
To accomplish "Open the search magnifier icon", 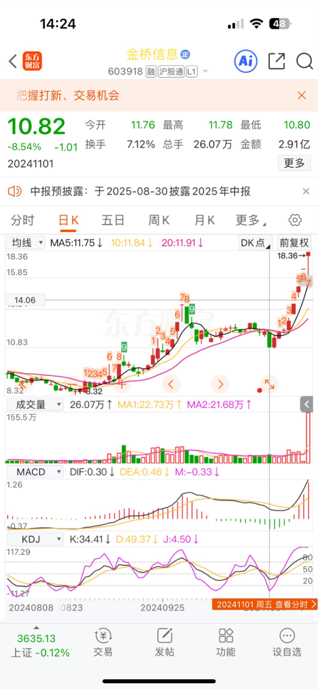I will tap(304, 61).
